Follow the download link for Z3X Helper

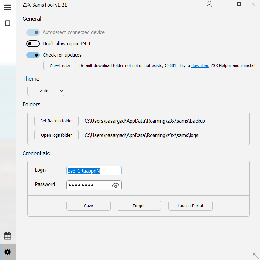(x=200, y=66)
